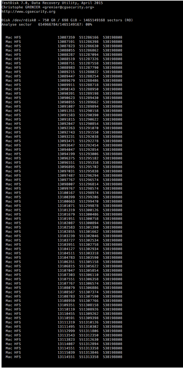Select Mac HFS row starting 13101319
This screenshot has width=183, height=370.
(64, 210)
